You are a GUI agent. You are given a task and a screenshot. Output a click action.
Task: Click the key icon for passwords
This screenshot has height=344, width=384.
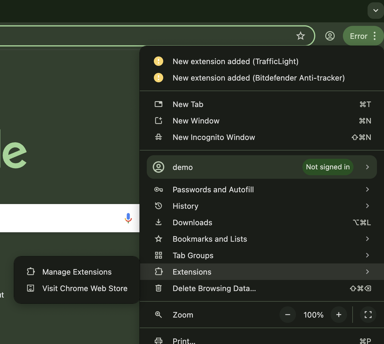[159, 189]
